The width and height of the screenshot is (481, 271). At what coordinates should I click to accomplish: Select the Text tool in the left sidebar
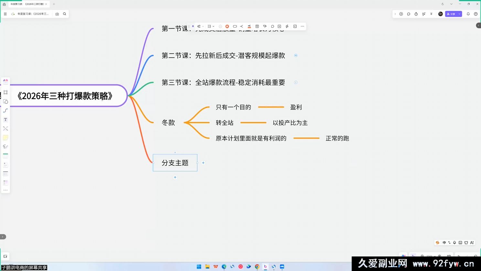[x=5, y=119]
